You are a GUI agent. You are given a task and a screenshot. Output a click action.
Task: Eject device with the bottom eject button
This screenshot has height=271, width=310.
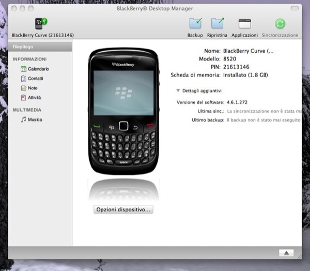tap(286, 253)
